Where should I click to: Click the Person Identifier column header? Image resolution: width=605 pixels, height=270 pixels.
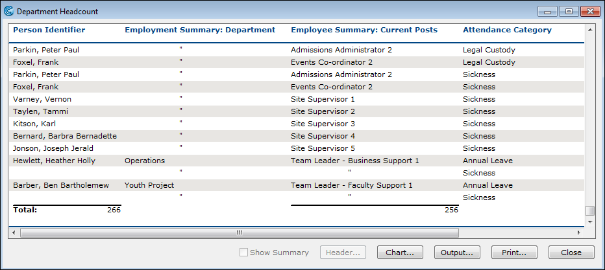tap(49, 30)
